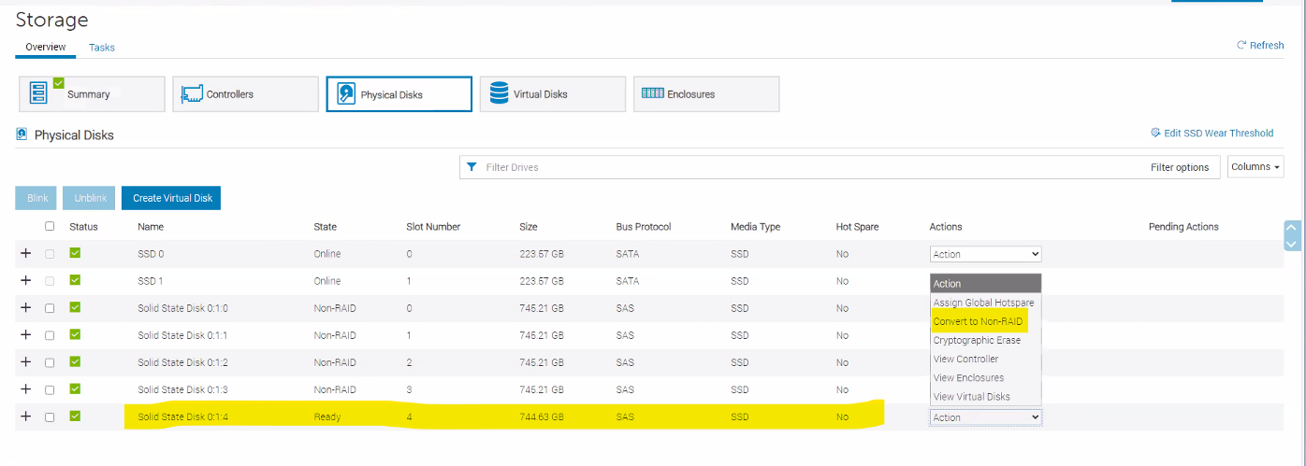
Task: Tick the select-all checkbox in table header
Action: click(50, 226)
